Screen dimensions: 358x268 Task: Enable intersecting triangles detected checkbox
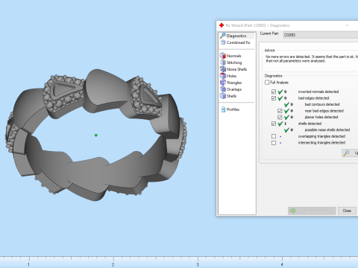[x=274, y=143]
